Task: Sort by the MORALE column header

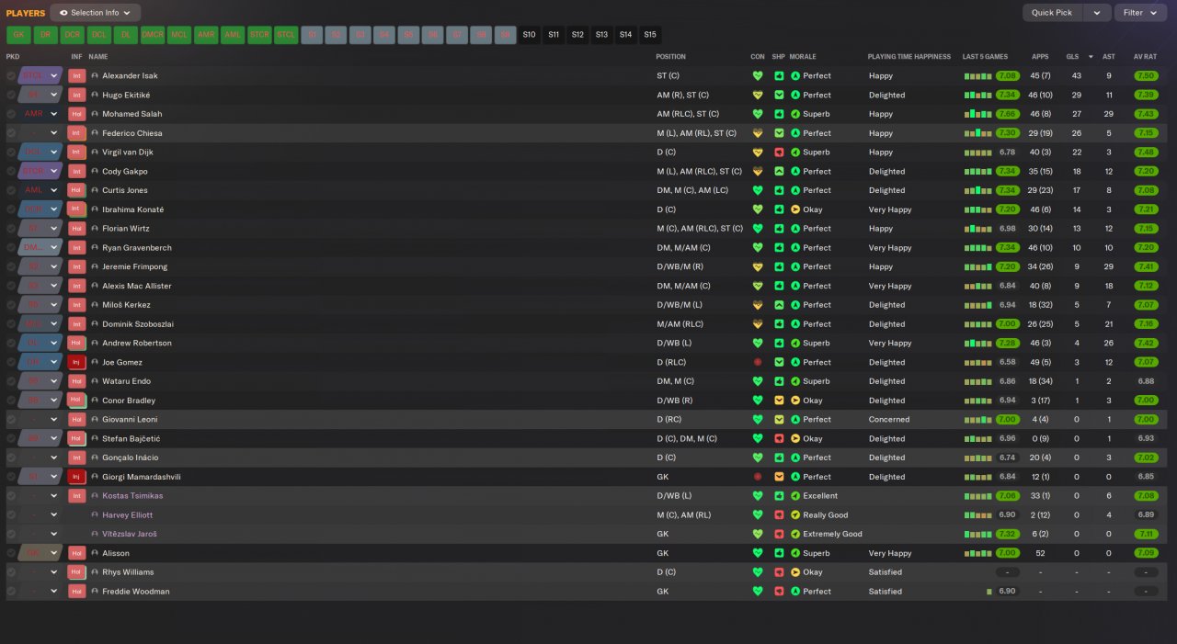Action: pos(803,57)
